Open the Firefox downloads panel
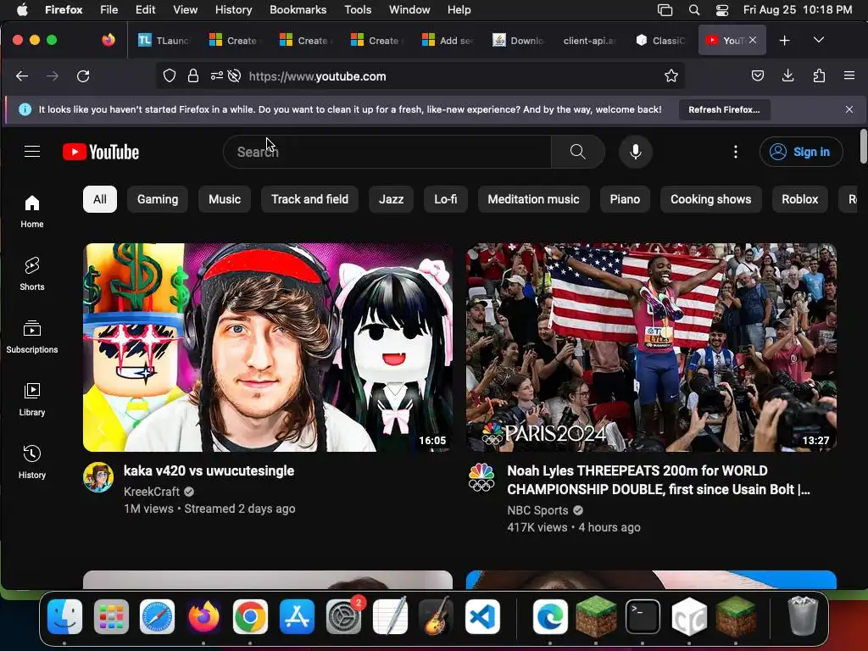The image size is (868, 651). [x=788, y=75]
